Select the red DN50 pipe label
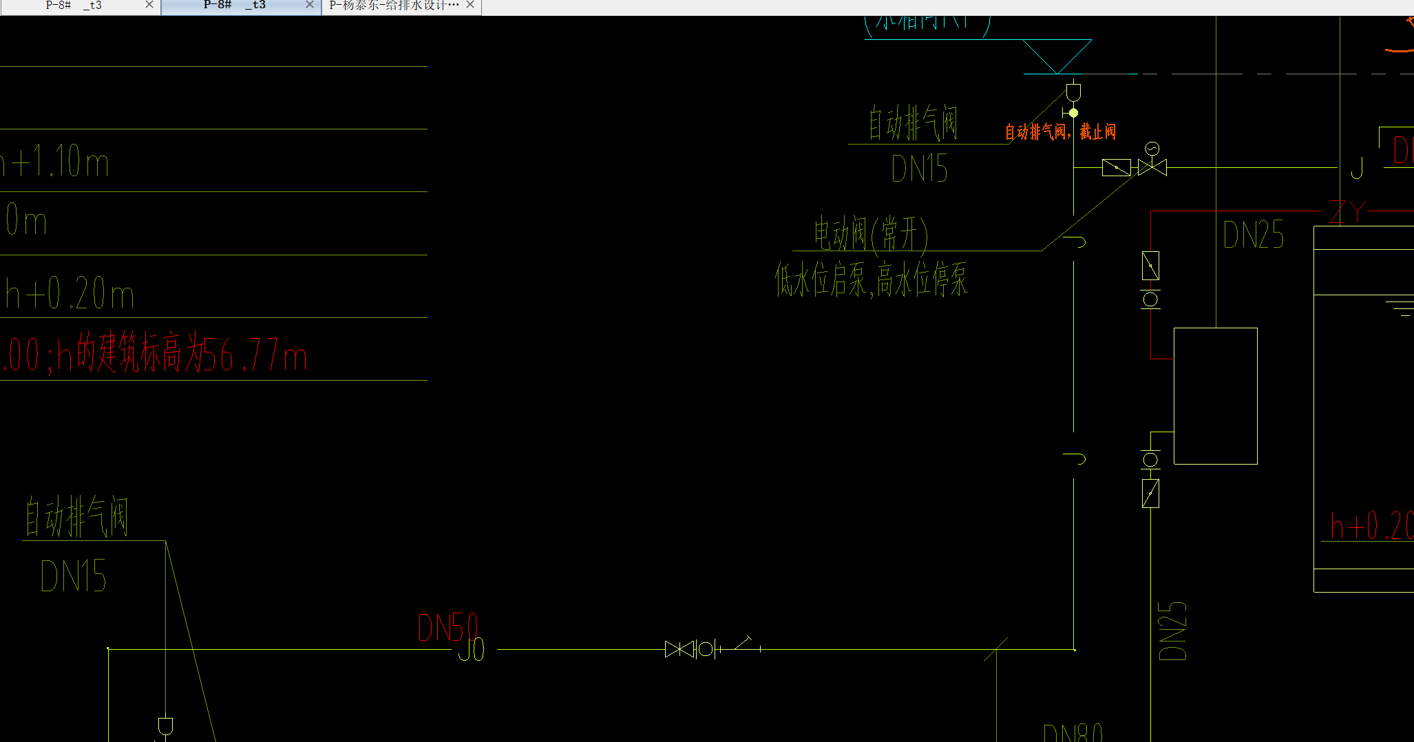The image size is (1414, 742). (448, 627)
